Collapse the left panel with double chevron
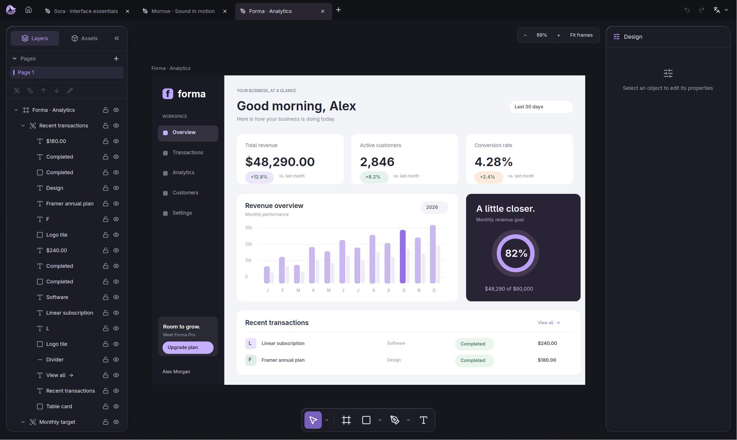 pyautogui.click(x=117, y=38)
